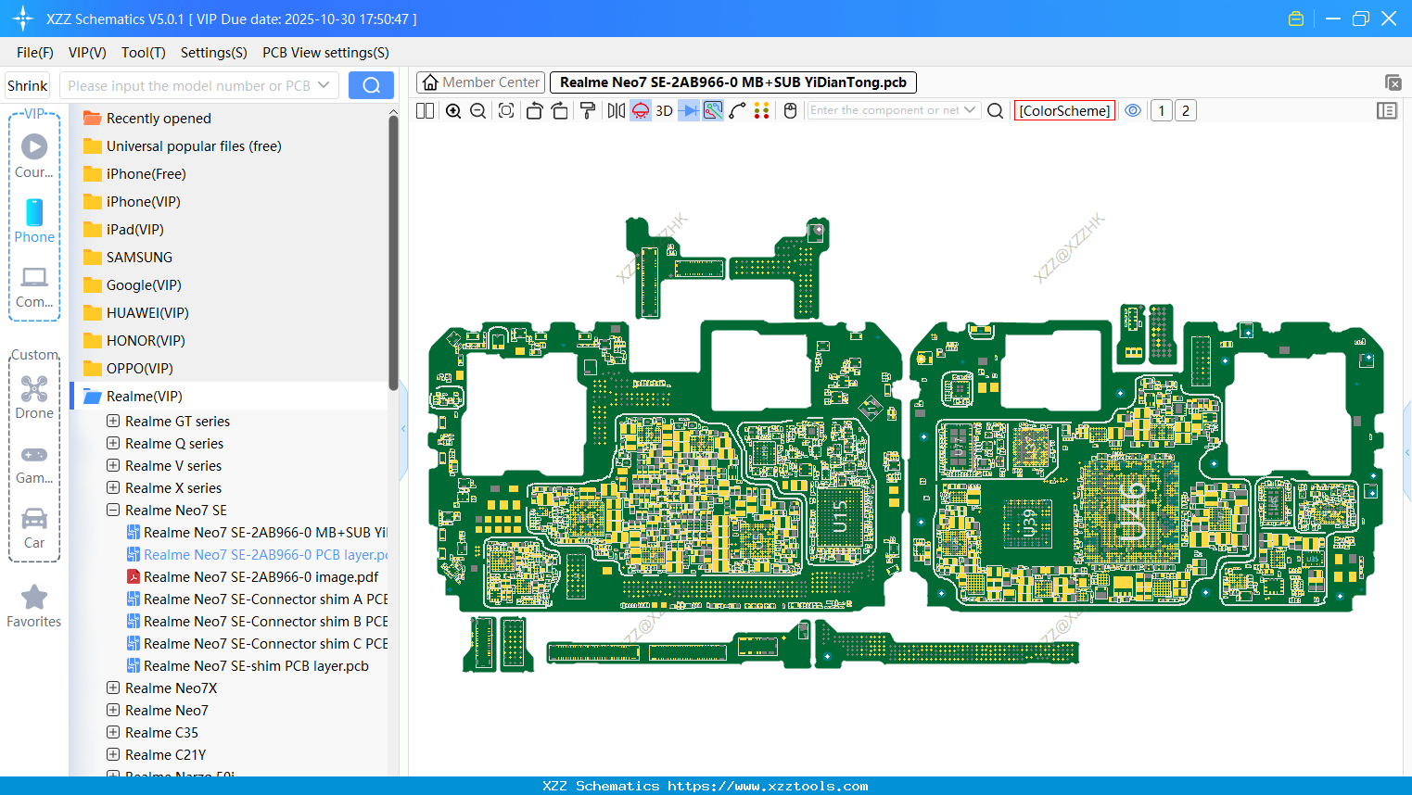Select the curve trace tool
Screen dimensions: 1412x795
coord(738,110)
